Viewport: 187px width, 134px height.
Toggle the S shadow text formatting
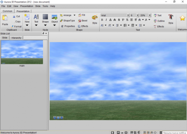pos(119,20)
